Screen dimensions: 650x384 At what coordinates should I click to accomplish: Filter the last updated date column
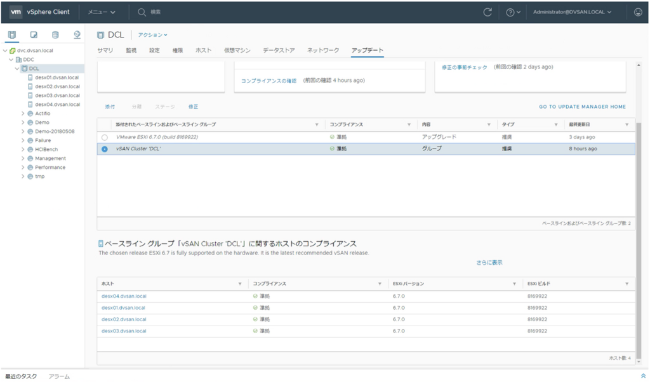click(x=627, y=124)
